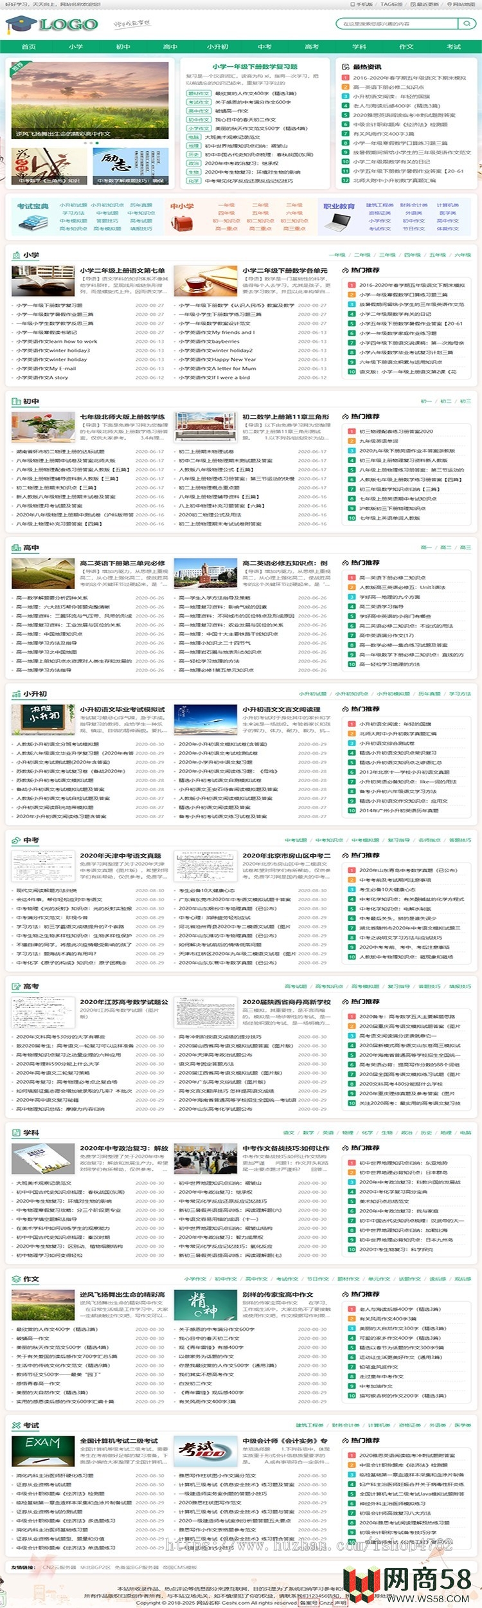The width and height of the screenshot is (482, 1608).
Task: Click rank badge 10 in 小学 热门推荐
Action: point(352,372)
